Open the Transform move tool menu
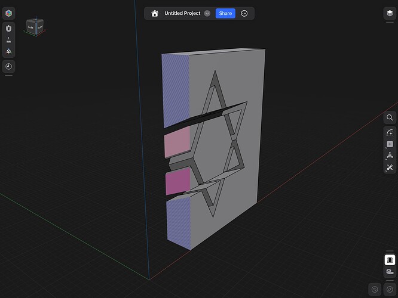The height and width of the screenshot is (298, 398). click(x=390, y=156)
